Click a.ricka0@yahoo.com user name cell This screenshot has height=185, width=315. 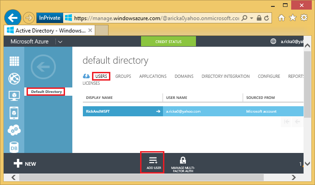click(x=183, y=111)
